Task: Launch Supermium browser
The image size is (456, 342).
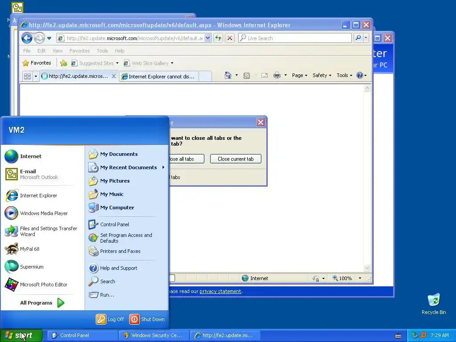Action: pos(42,267)
